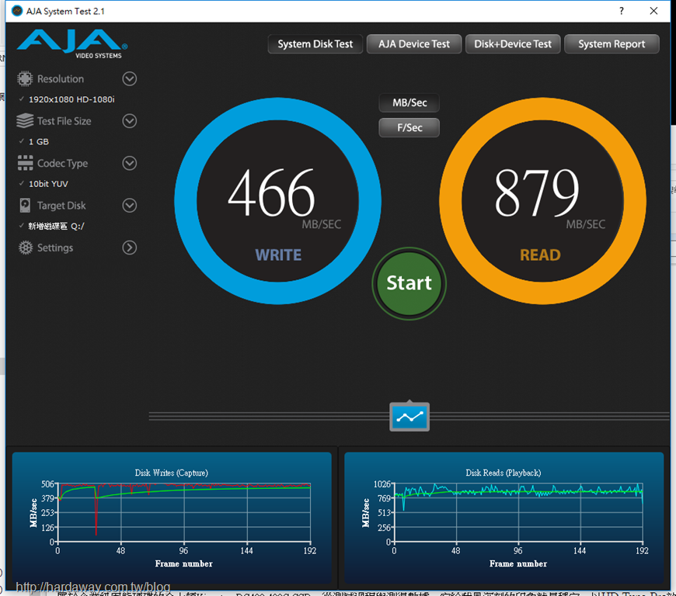The width and height of the screenshot is (676, 596).
Task: Start the disk speed test
Action: click(409, 283)
